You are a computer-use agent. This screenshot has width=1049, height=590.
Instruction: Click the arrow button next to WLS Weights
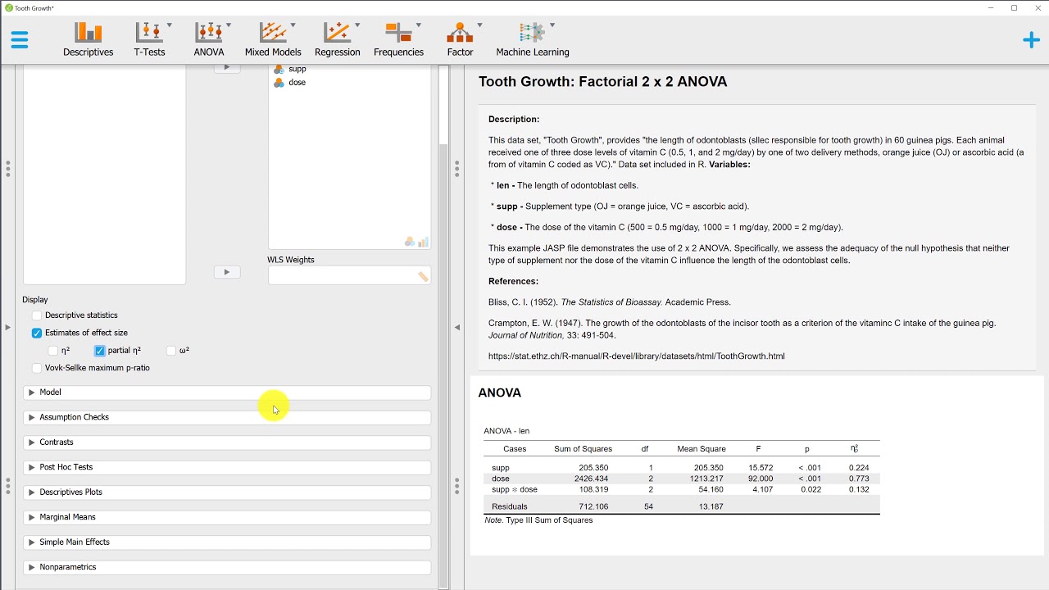[x=227, y=272]
